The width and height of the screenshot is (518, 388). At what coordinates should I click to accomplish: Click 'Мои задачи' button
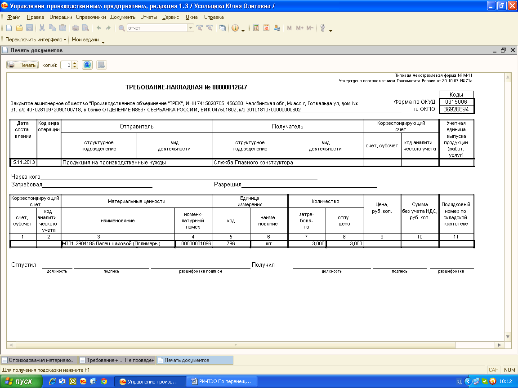click(85, 40)
